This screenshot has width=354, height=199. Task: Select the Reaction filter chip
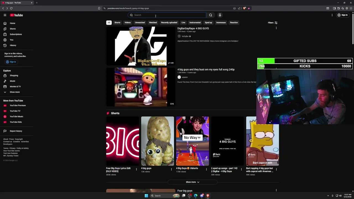(x=234, y=23)
